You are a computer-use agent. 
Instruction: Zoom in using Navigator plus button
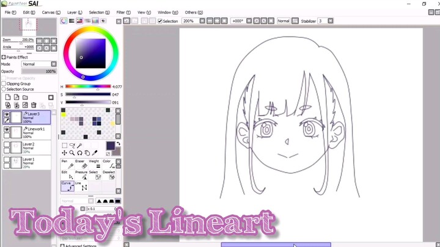(46, 41)
